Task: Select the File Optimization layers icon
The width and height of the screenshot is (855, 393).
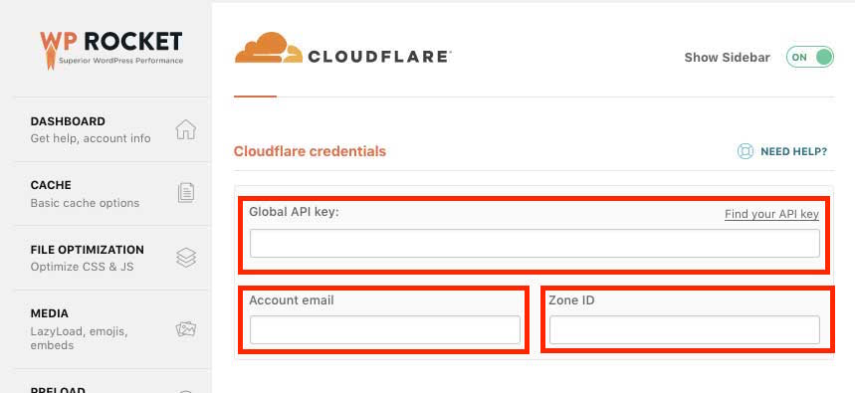Action: [186, 258]
